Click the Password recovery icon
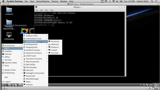Screen dimensions: 160x90 24,59
